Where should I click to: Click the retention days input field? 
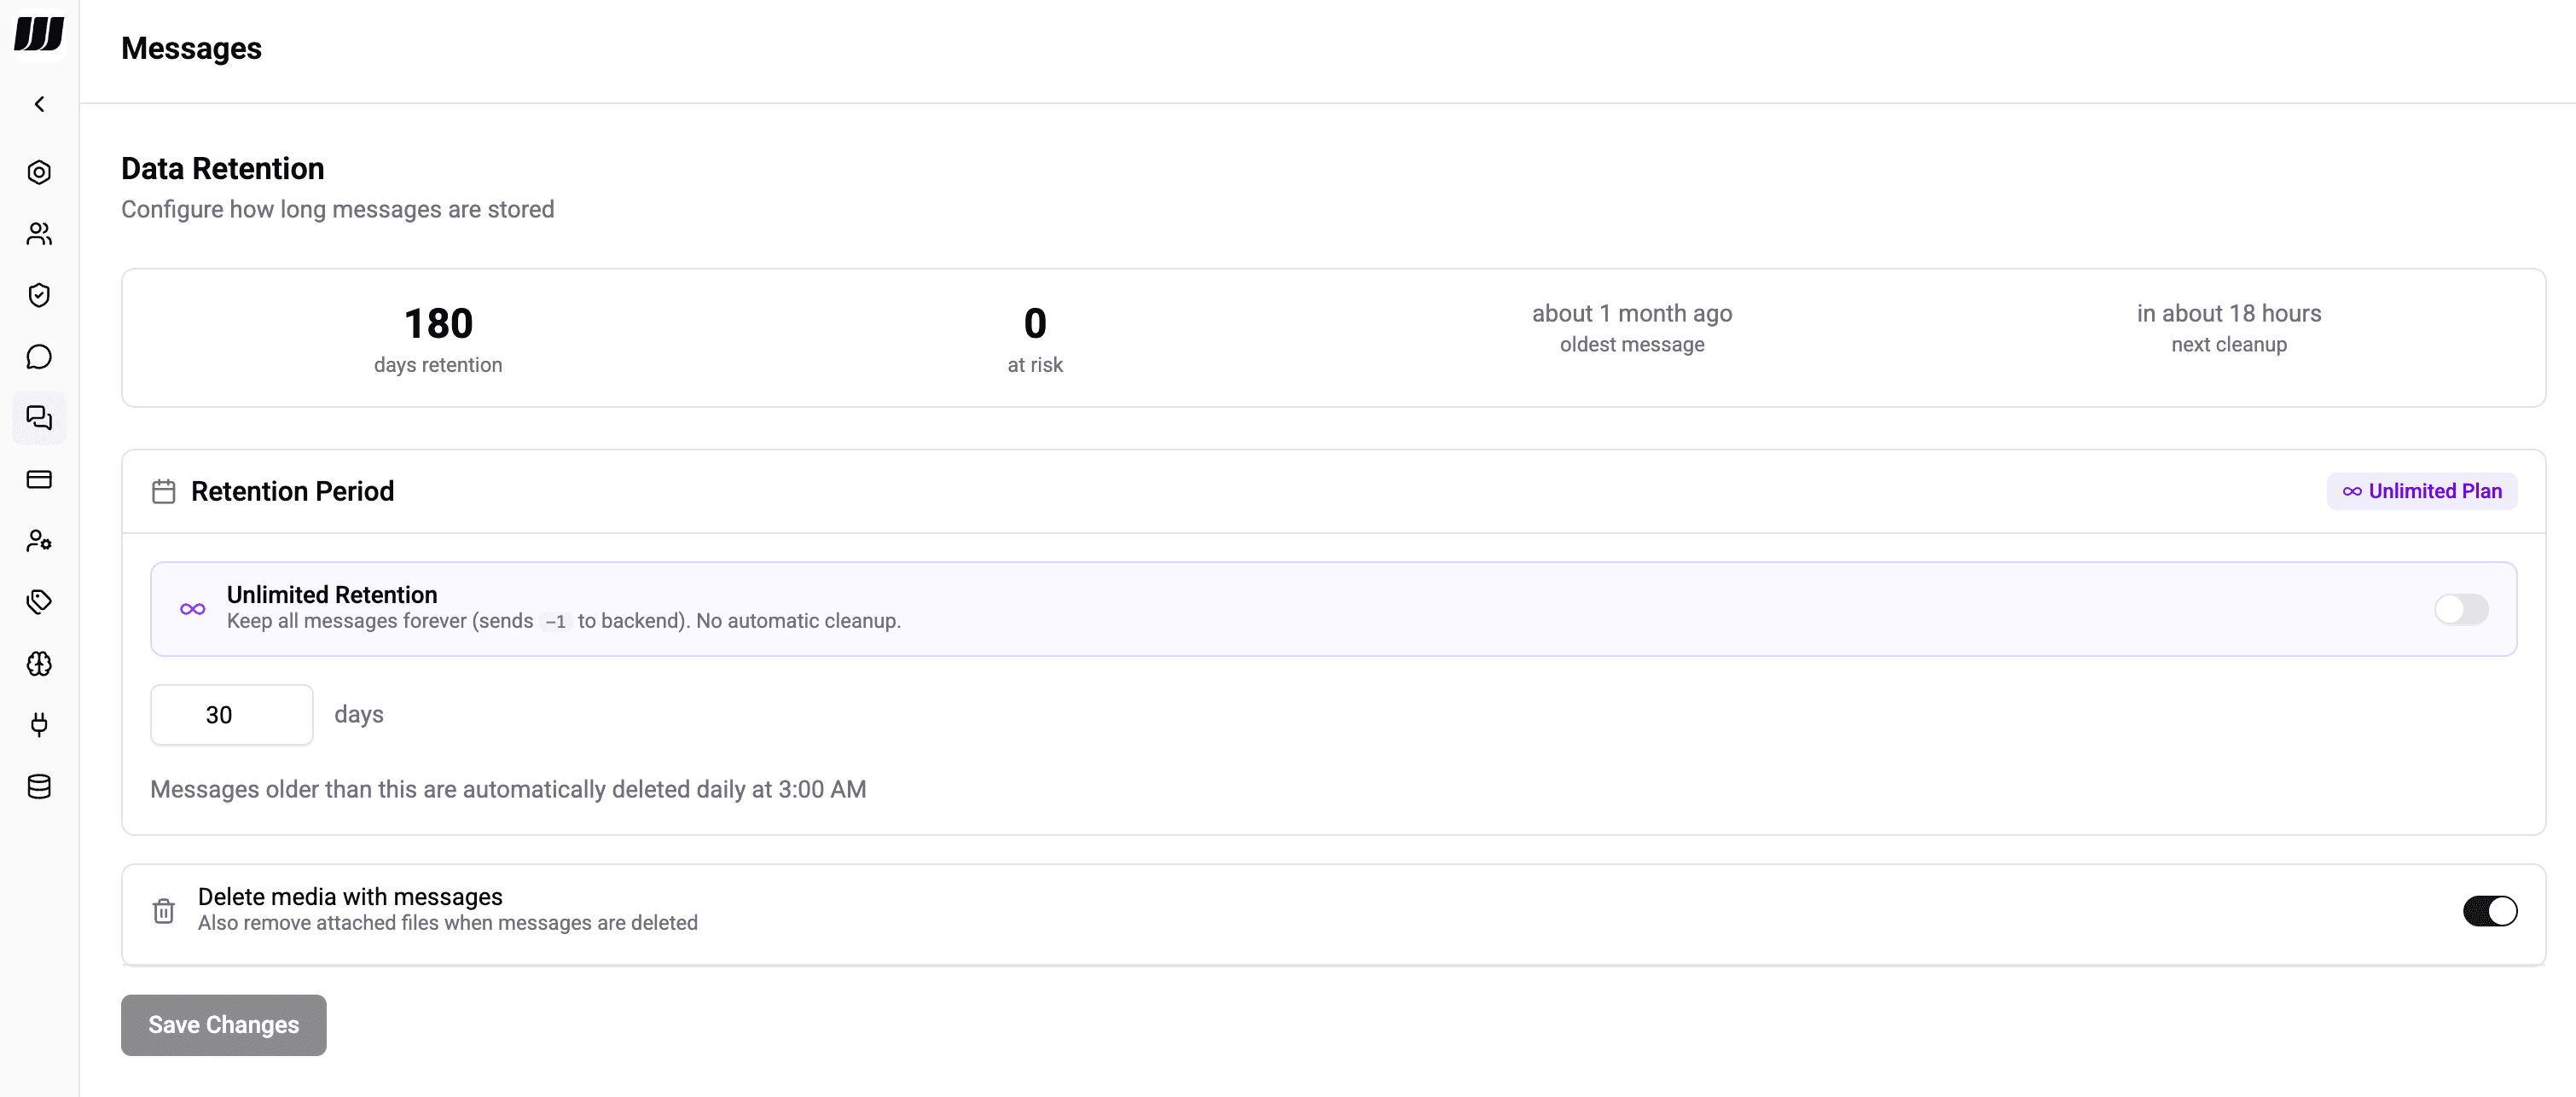point(231,715)
